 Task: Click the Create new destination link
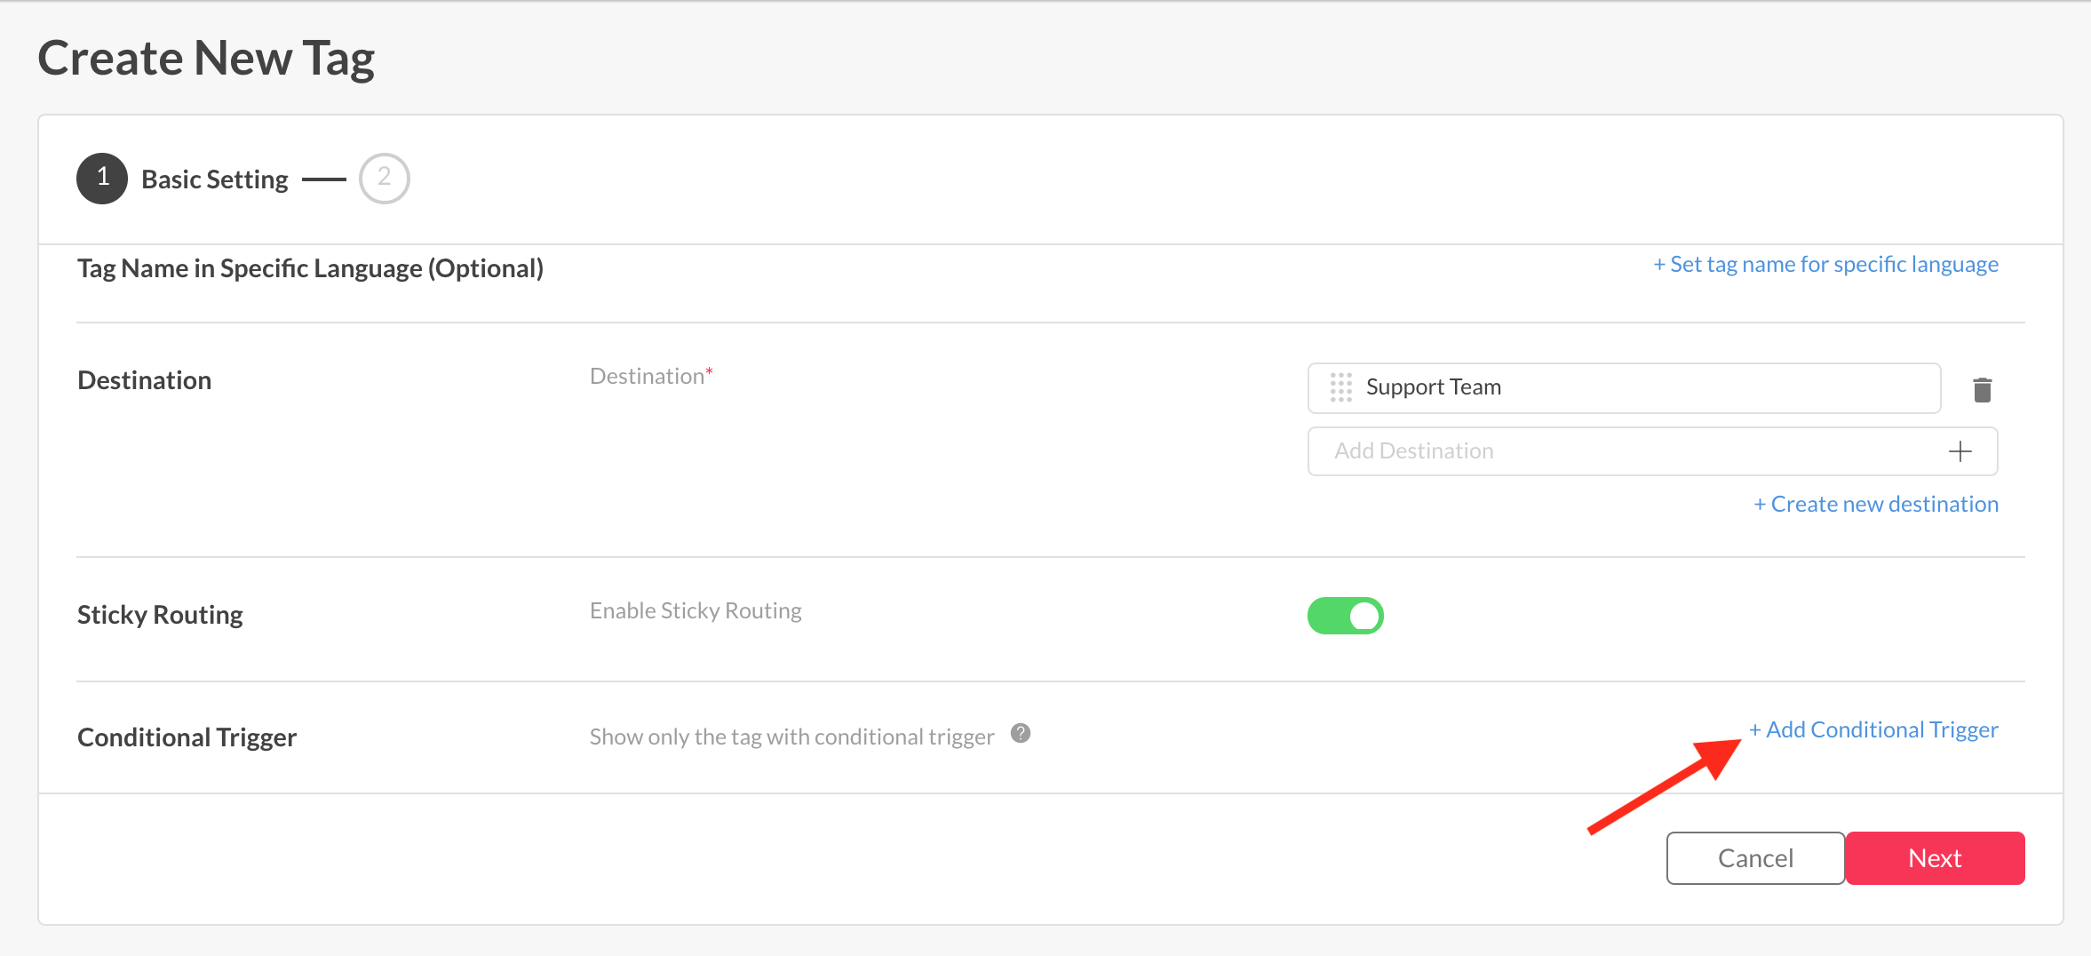pyautogui.click(x=1875, y=505)
